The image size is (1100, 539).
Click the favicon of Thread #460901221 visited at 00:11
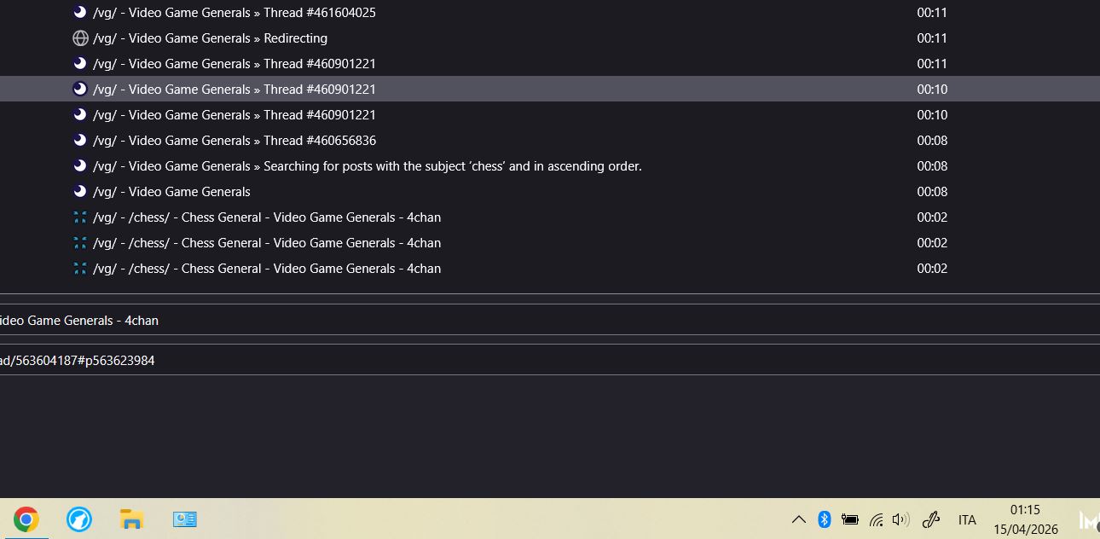(x=80, y=64)
